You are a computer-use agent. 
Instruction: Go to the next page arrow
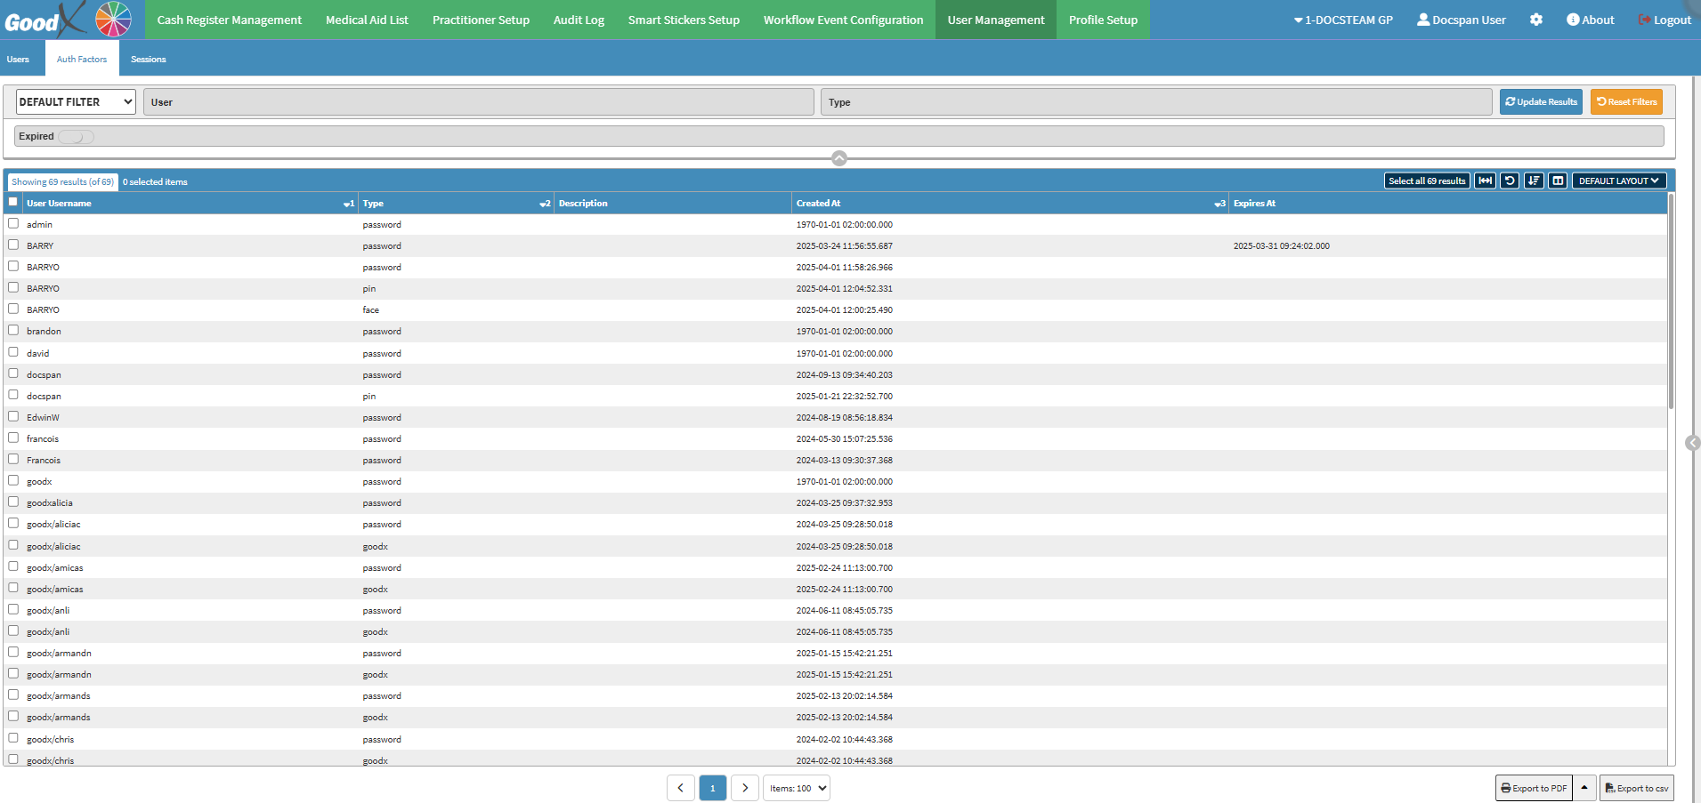coord(745,788)
